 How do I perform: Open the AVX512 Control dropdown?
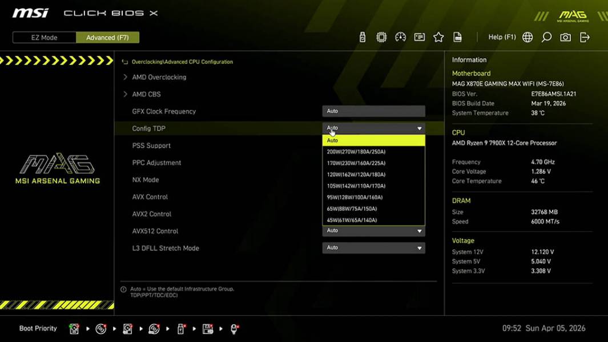coord(373,230)
